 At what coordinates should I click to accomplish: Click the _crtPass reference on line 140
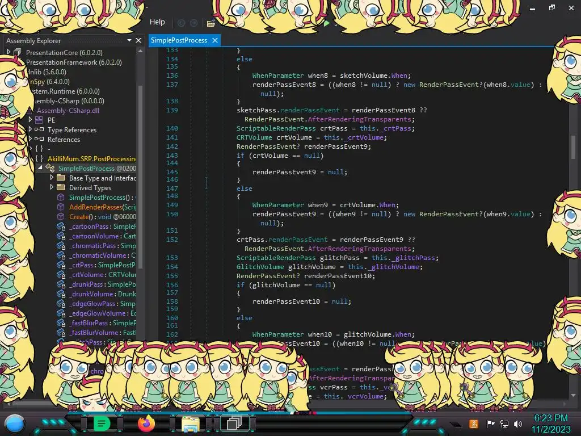point(395,128)
